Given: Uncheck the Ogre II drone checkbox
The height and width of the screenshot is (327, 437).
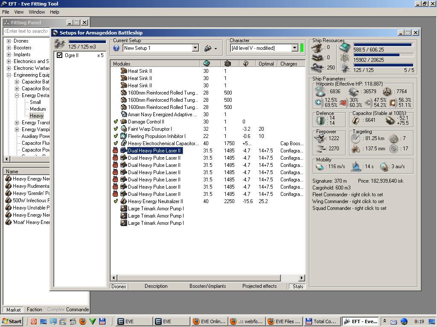Looking at the screenshot, I should pyautogui.click(x=59, y=55).
